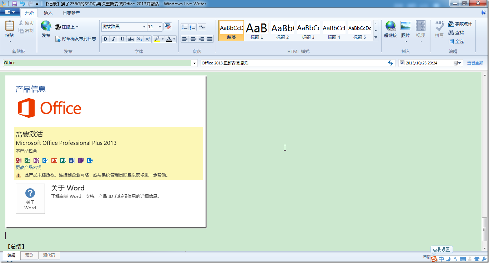Switch to the 预览 view tab
This screenshot has width=489, height=263.
point(29,255)
